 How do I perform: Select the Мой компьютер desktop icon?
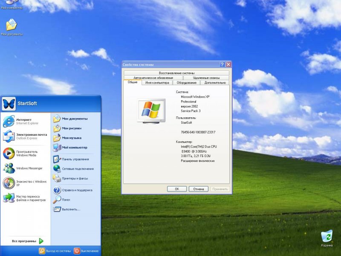pyautogui.click(x=11, y=2)
